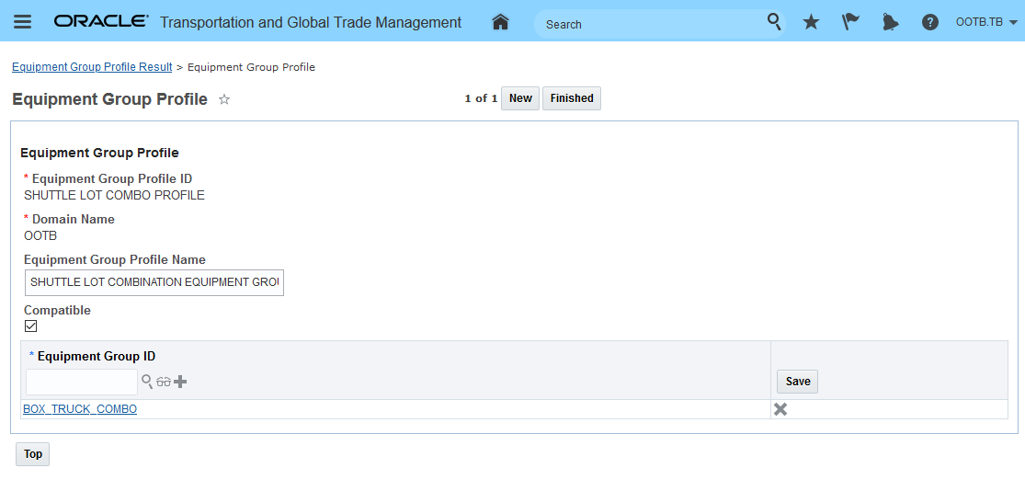The height and width of the screenshot is (480, 1025).
Task: Open the BOX_TRUCK_COMBO link
Action: point(80,409)
